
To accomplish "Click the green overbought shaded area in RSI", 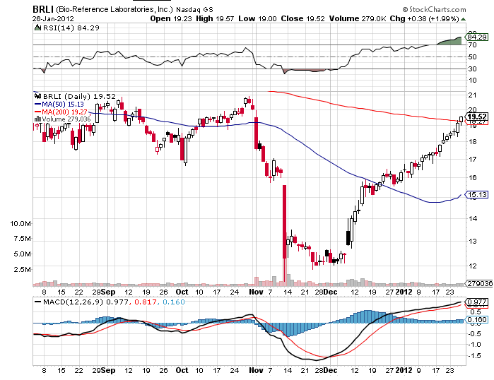I will 450,41.
